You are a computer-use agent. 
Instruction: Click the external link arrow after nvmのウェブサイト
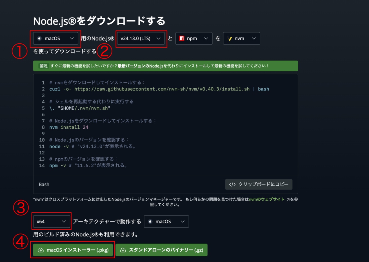288,199
